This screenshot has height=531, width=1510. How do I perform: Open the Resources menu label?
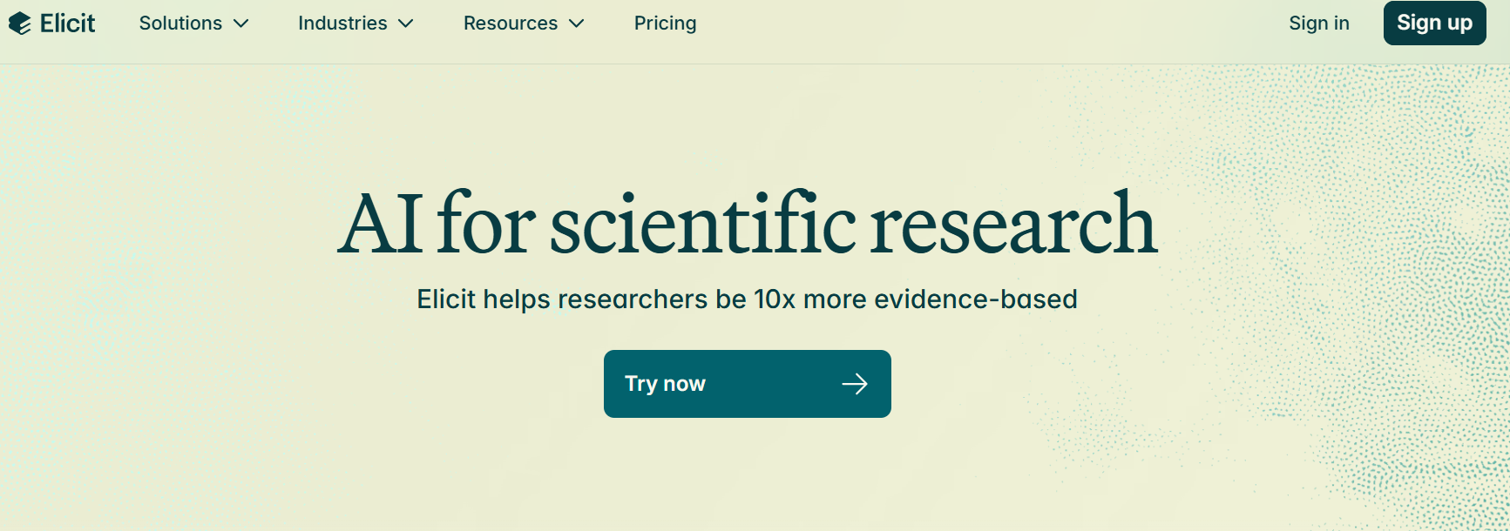click(511, 24)
